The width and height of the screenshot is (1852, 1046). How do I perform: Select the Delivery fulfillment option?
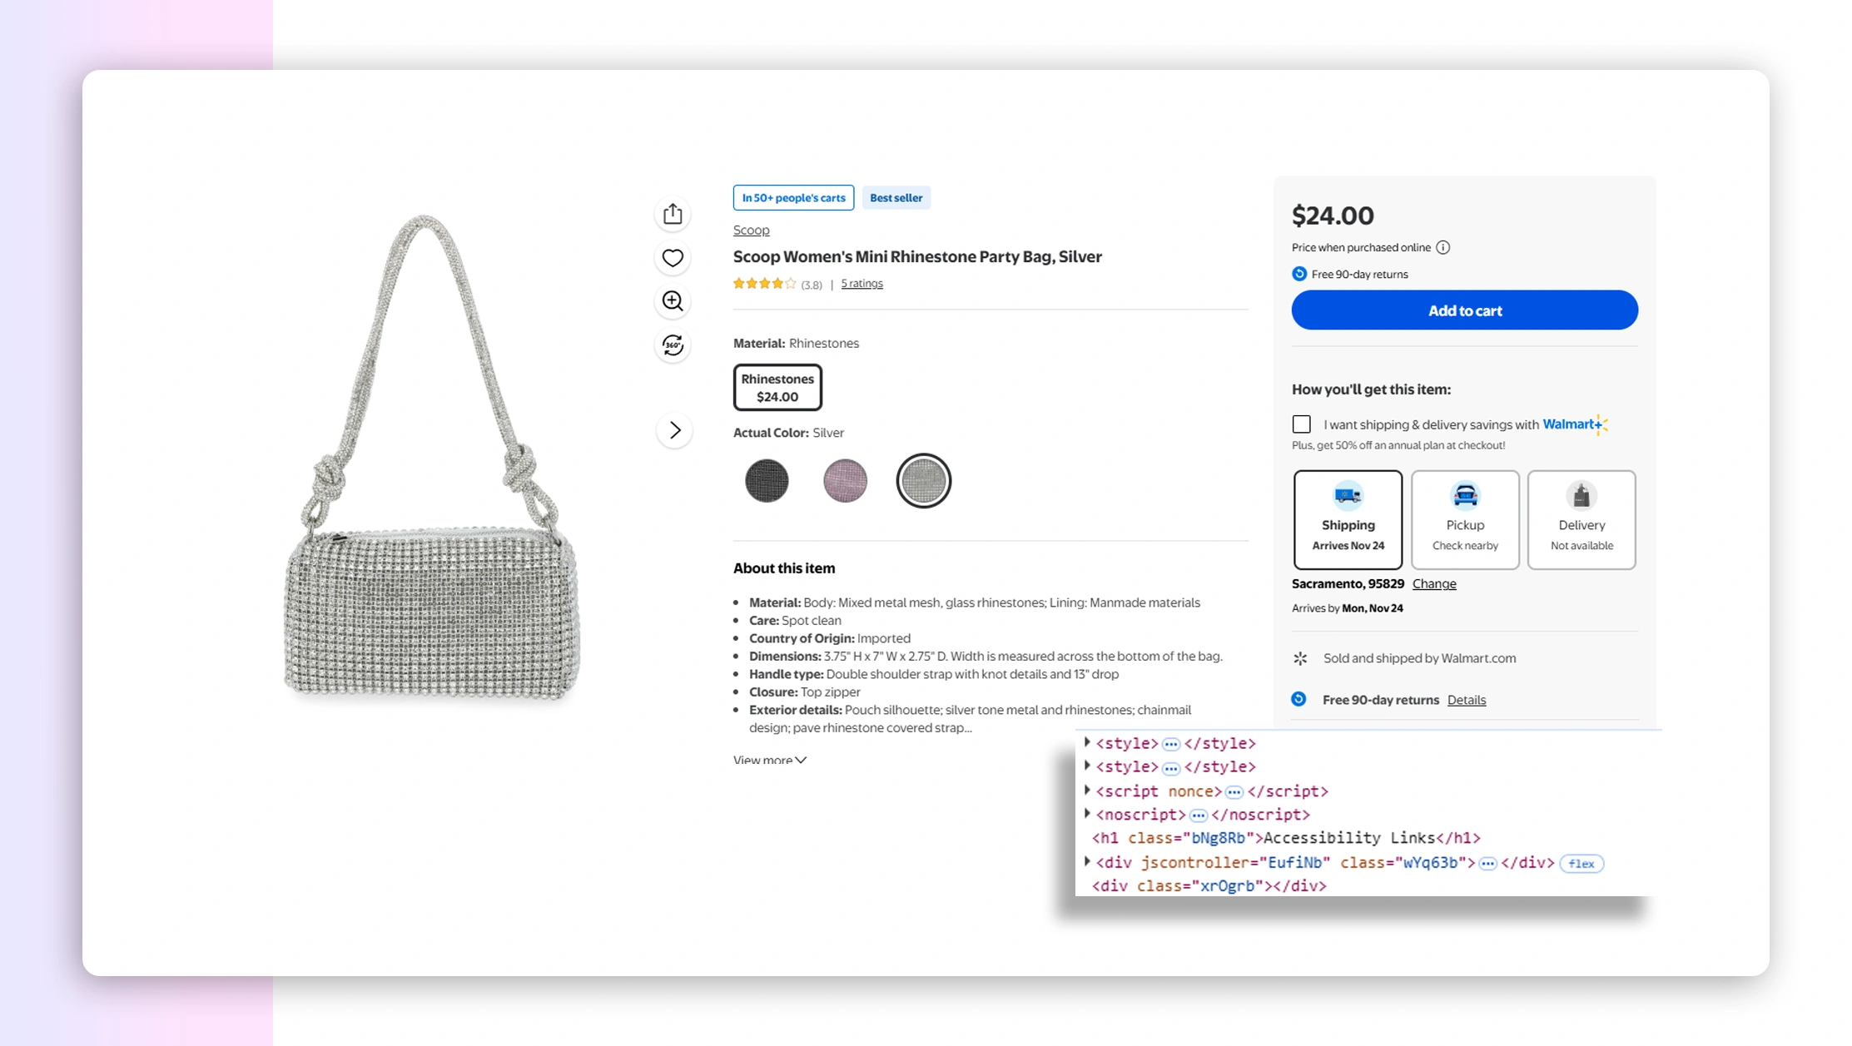pos(1581,519)
